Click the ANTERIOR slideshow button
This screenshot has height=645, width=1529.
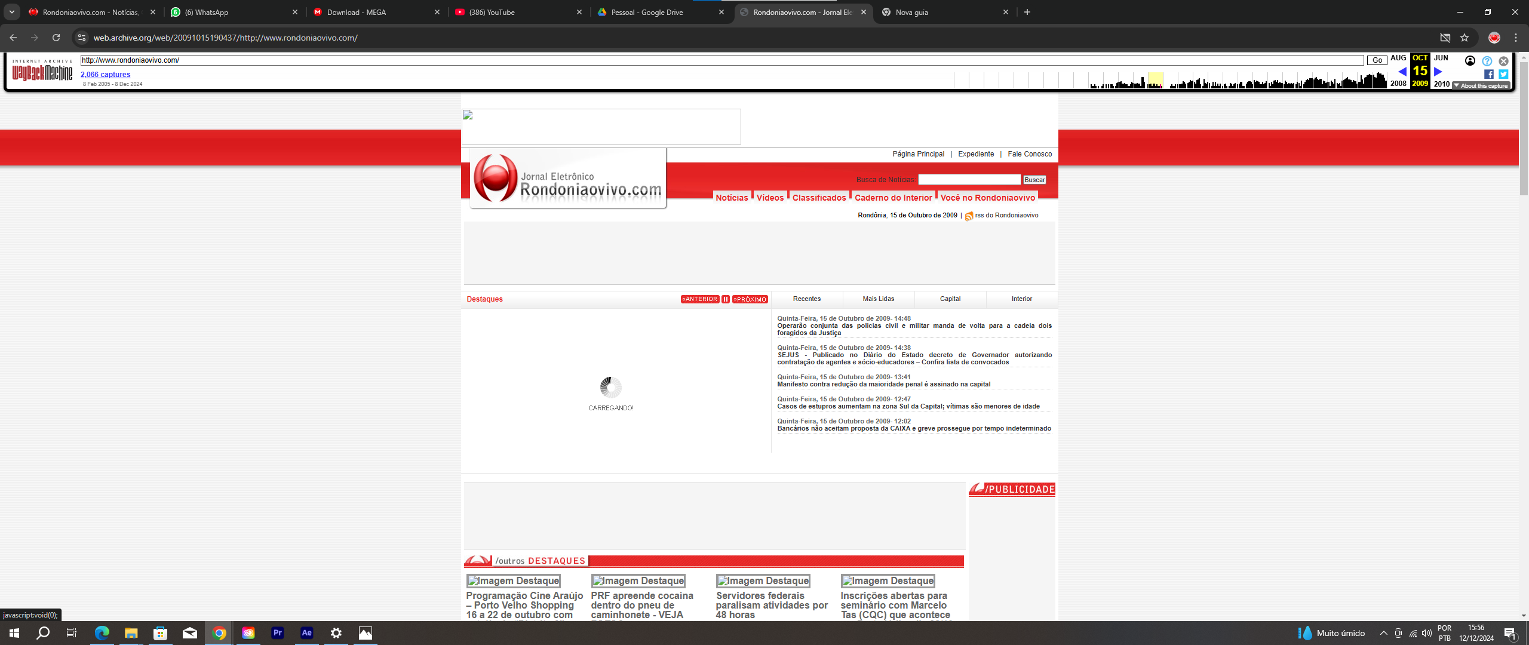[x=699, y=299]
